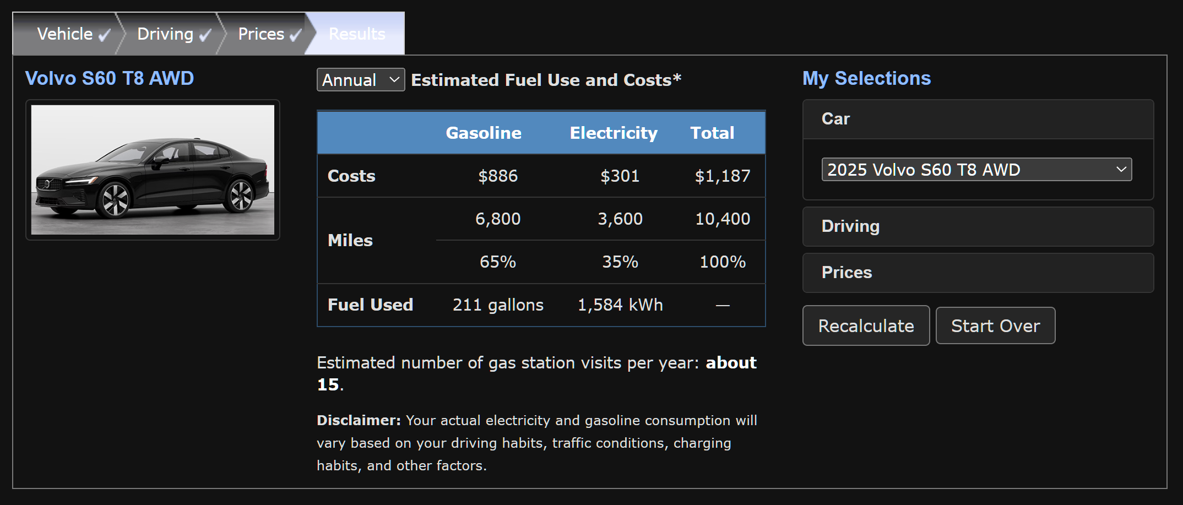The image size is (1183, 505).
Task: Click the Total column header
Action: click(712, 133)
